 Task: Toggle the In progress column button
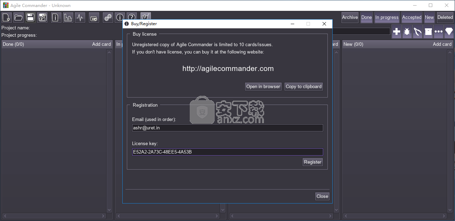pyautogui.click(x=387, y=17)
